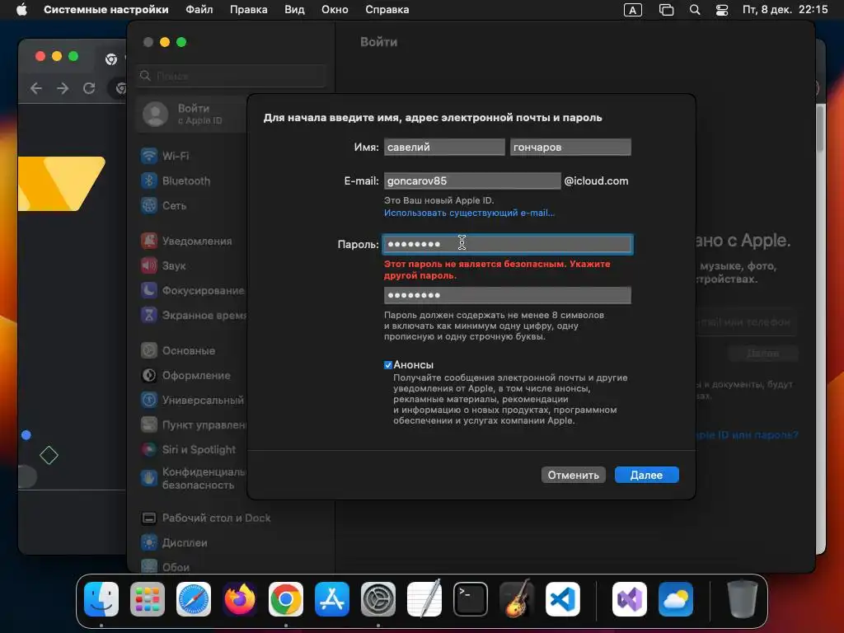Click the keyboard input source indicator

[x=632, y=10]
